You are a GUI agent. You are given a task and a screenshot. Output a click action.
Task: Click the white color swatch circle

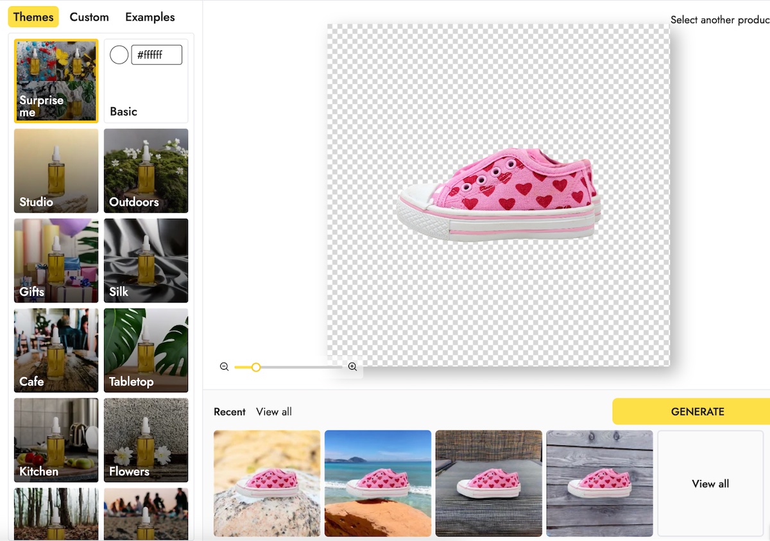point(119,55)
